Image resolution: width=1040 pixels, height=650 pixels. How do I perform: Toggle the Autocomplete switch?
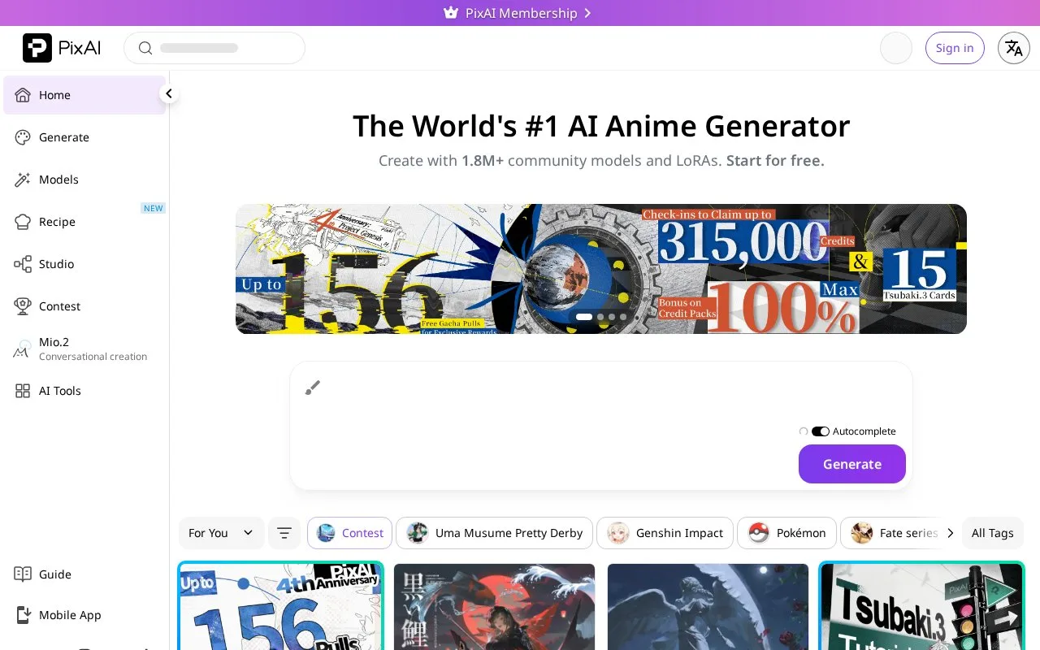[x=821, y=431]
